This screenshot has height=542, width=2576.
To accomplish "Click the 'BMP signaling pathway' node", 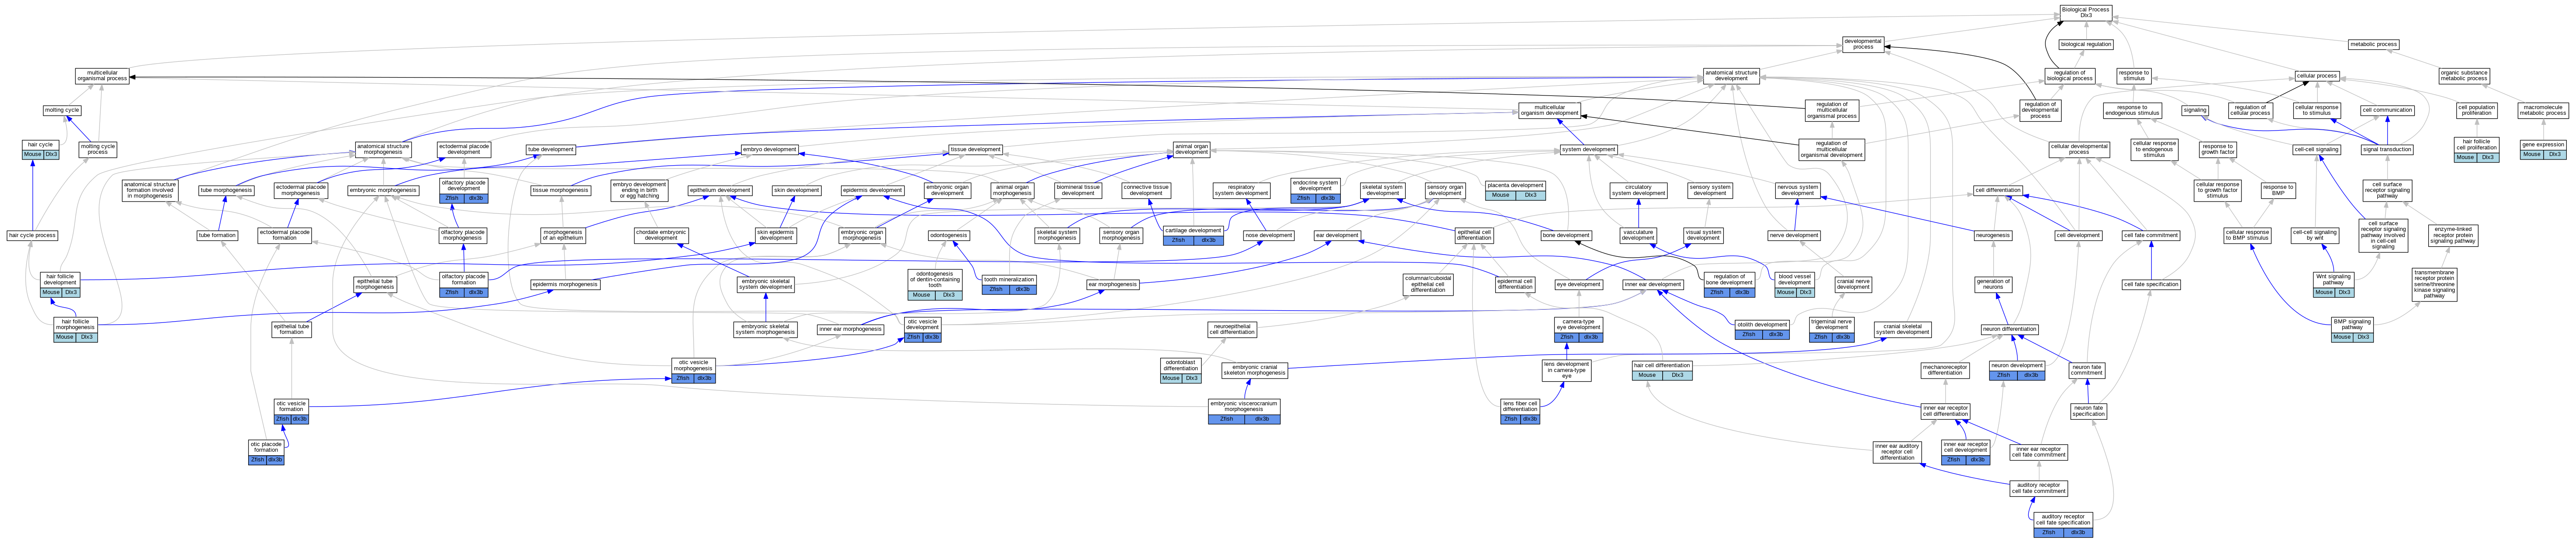I will click(x=2352, y=329).
